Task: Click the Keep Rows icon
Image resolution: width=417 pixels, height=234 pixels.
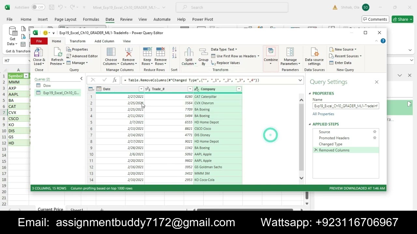Action: coord(147,52)
